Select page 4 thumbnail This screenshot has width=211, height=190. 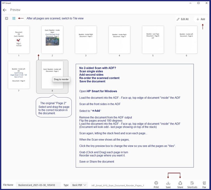(x=119, y=40)
